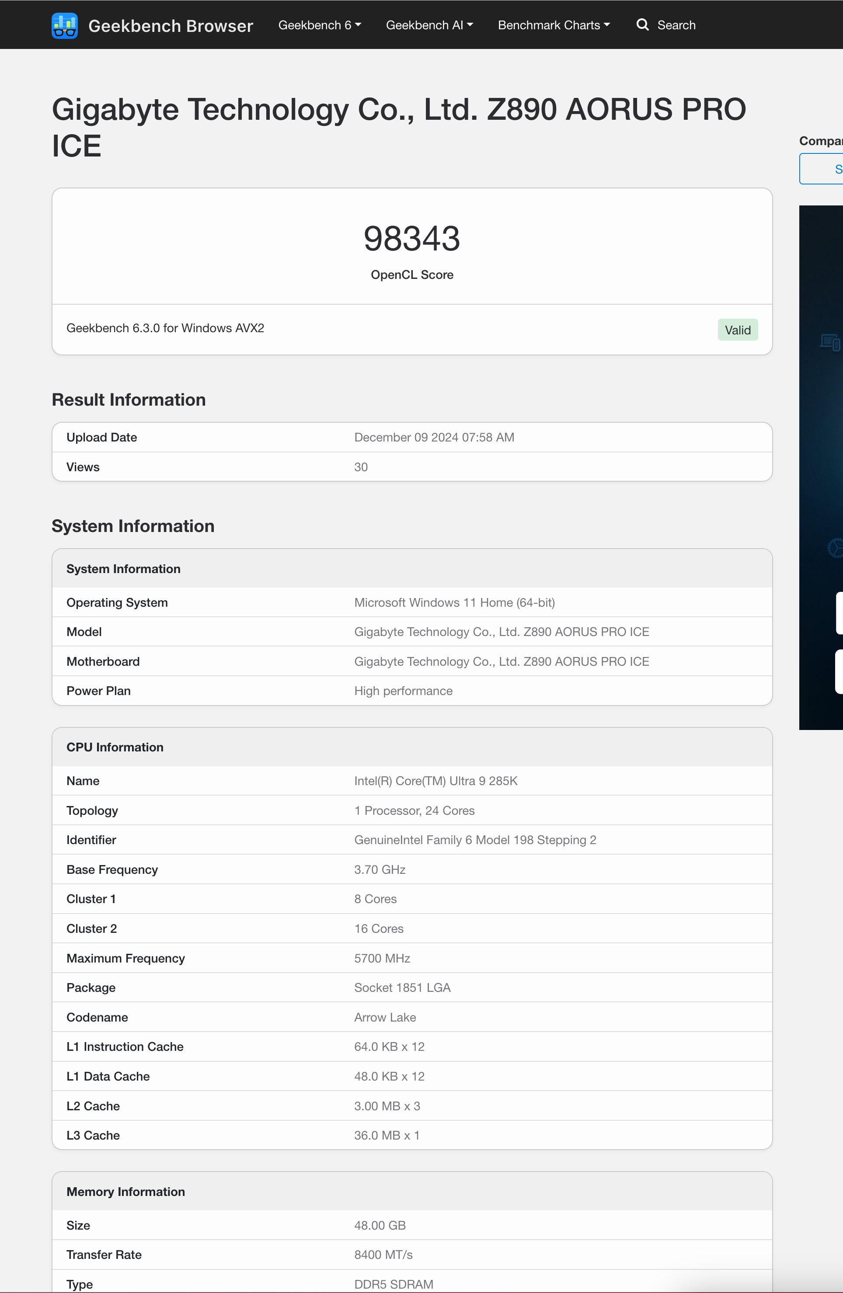Screen dimensions: 843x1293
Task: Click the 5700 MHz maximum frequency value
Action: pos(382,958)
